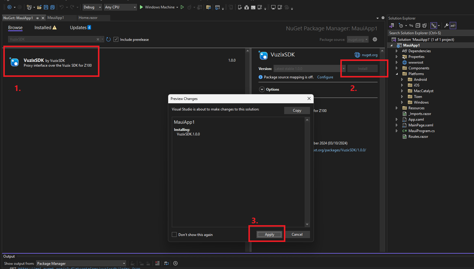This screenshot has width=474, height=269.
Task: Open tab options gear at tab strip end
Action: [383, 18]
